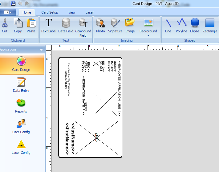Open the Reports module
The width and height of the screenshot is (219, 172).
click(21, 106)
